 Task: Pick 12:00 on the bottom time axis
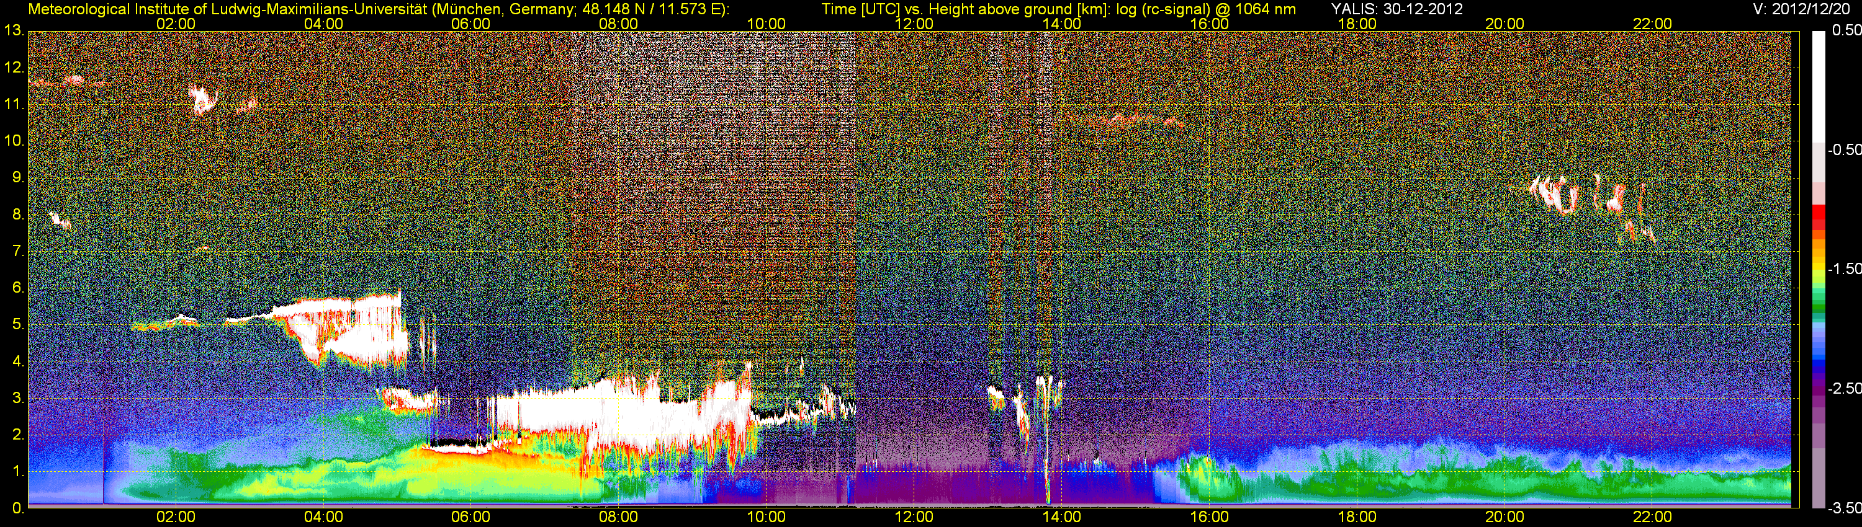(914, 518)
